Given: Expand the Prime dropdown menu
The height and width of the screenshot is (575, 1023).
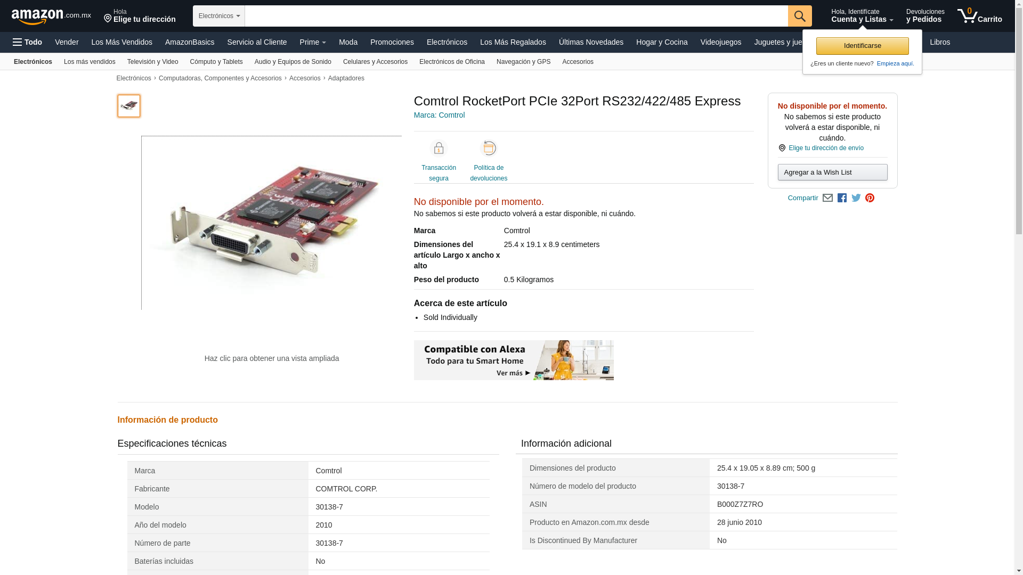Looking at the screenshot, I should [x=313, y=42].
